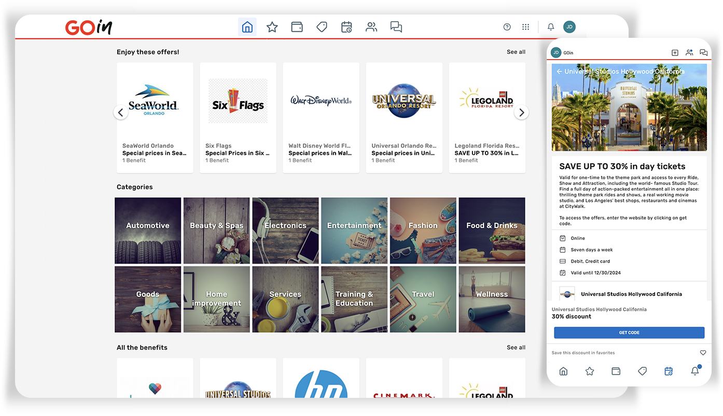Select the Entertainment category
Screen dimensions: 723x416
point(354,231)
